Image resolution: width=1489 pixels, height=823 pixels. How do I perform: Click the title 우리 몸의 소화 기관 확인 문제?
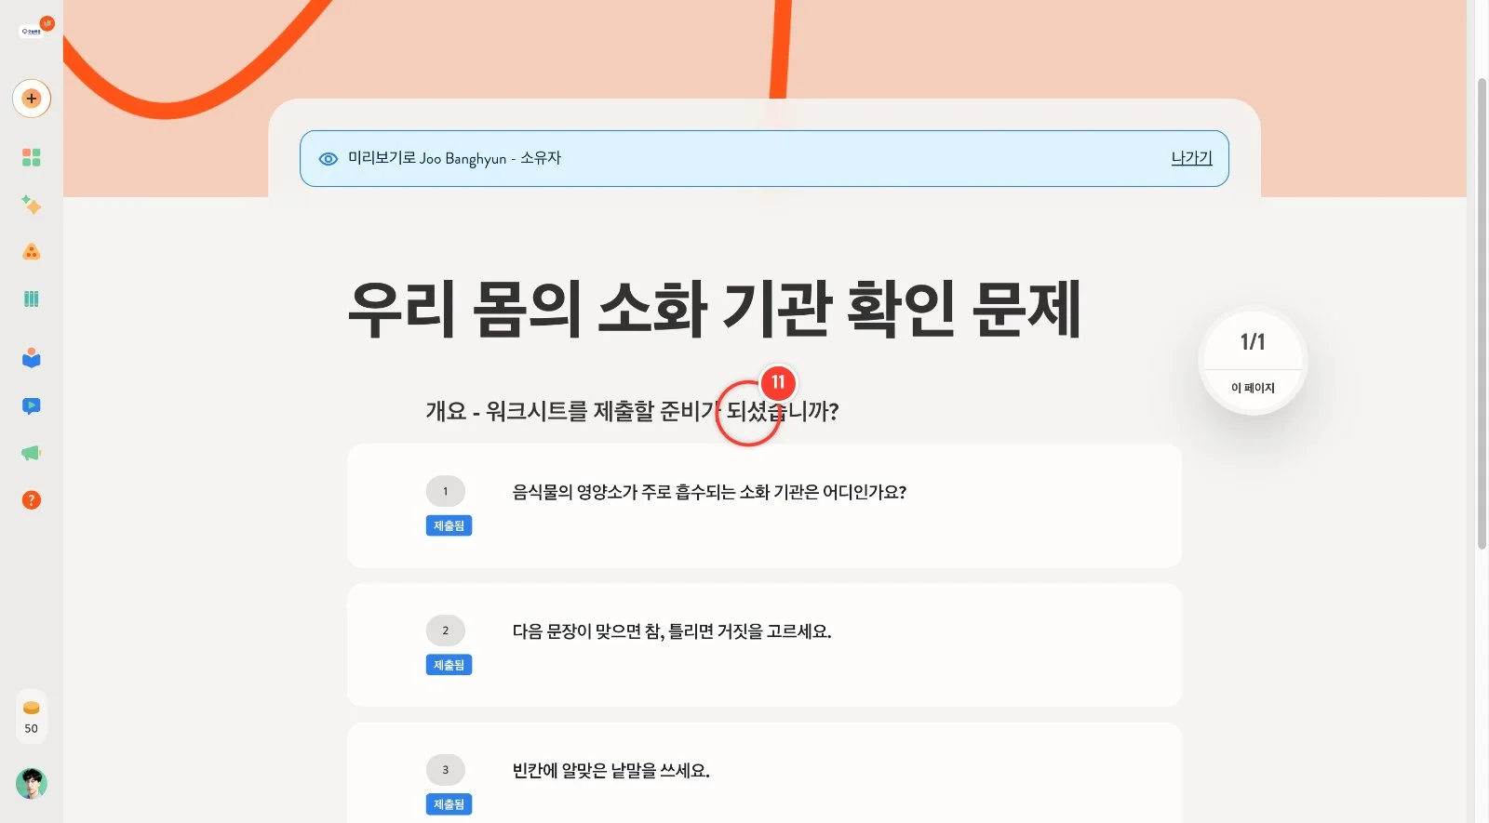pos(714,309)
